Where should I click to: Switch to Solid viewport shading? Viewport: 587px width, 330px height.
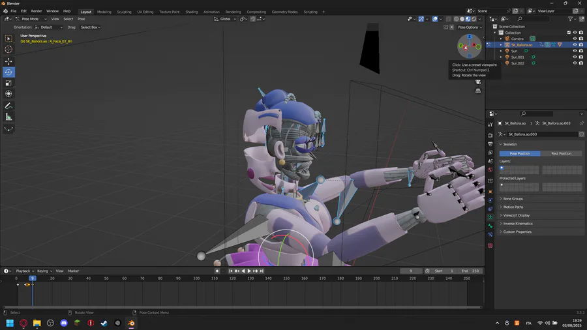[x=462, y=19]
